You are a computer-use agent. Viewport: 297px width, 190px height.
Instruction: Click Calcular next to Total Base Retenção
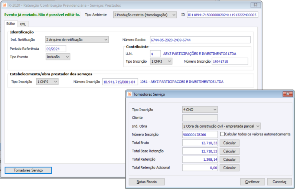(x=229, y=151)
